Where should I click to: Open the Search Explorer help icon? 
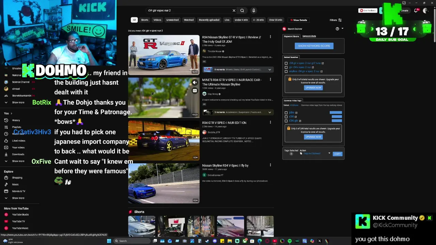[337, 29]
